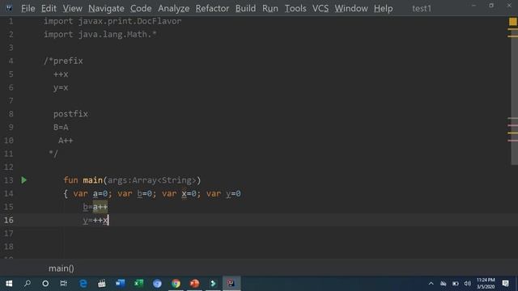Open the Navigate menu

tap(106, 8)
